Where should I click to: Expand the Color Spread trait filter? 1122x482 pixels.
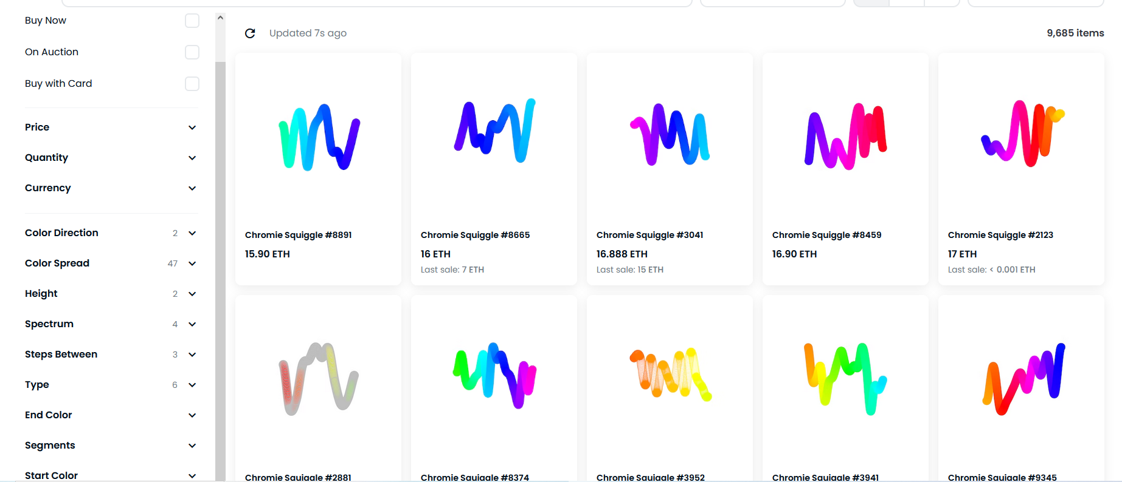click(x=111, y=263)
